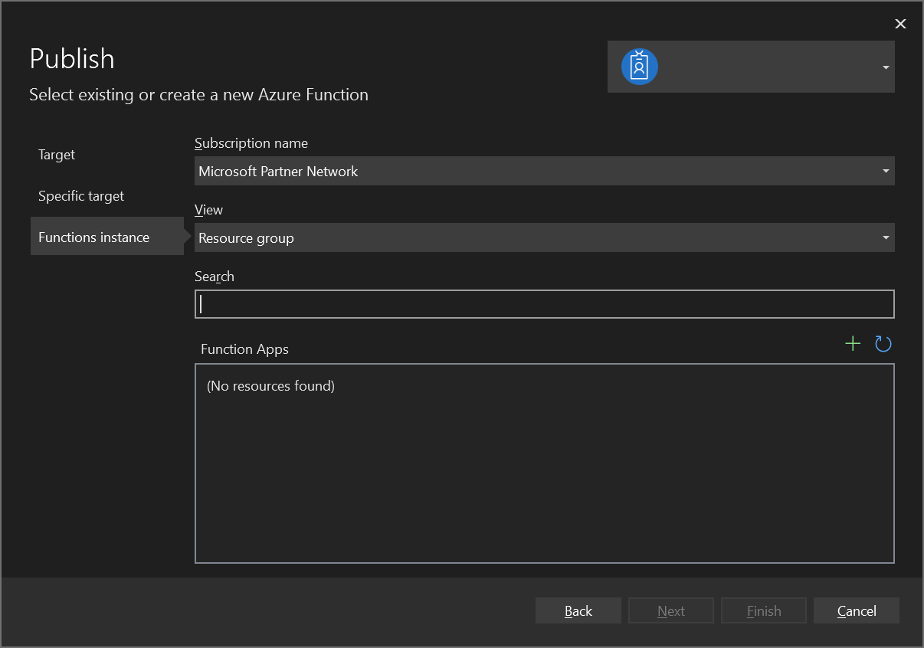Image resolution: width=924 pixels, height=648 pixels.
Task: Click into the Search text field
Action: [x=544, y=304]
